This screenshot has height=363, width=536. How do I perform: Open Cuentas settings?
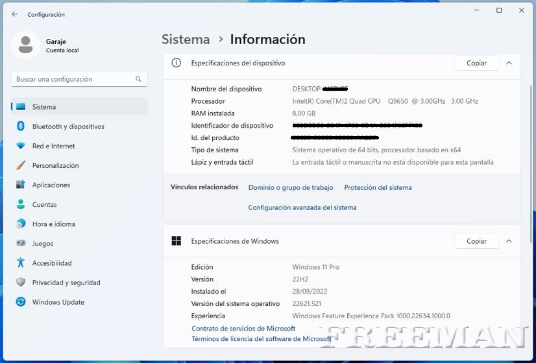click(x=79, y=204)
